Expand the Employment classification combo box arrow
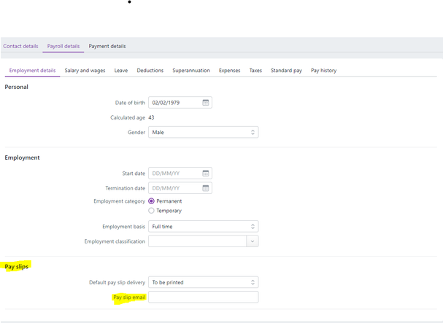This screenshot has width=443, height=323. coord(252,241)
